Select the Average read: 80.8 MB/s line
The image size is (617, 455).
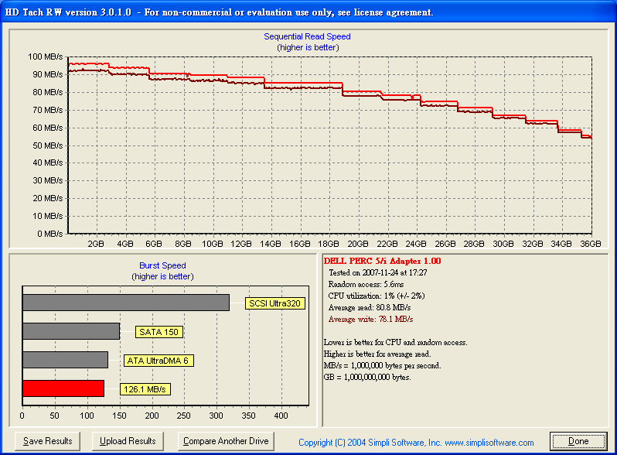tap(370, 307)
